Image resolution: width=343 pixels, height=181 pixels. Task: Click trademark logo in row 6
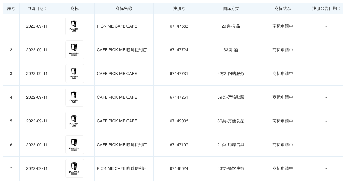[x=75, y=145]
